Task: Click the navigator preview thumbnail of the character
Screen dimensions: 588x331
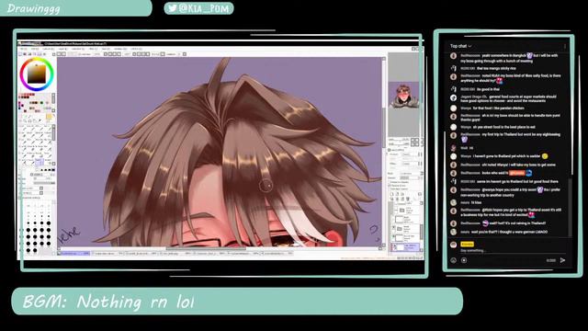Action: click(x=403, y=96)
